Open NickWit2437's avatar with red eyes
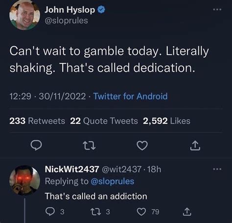The width and height of the screenshot is (232, 223). click(24, 180)
